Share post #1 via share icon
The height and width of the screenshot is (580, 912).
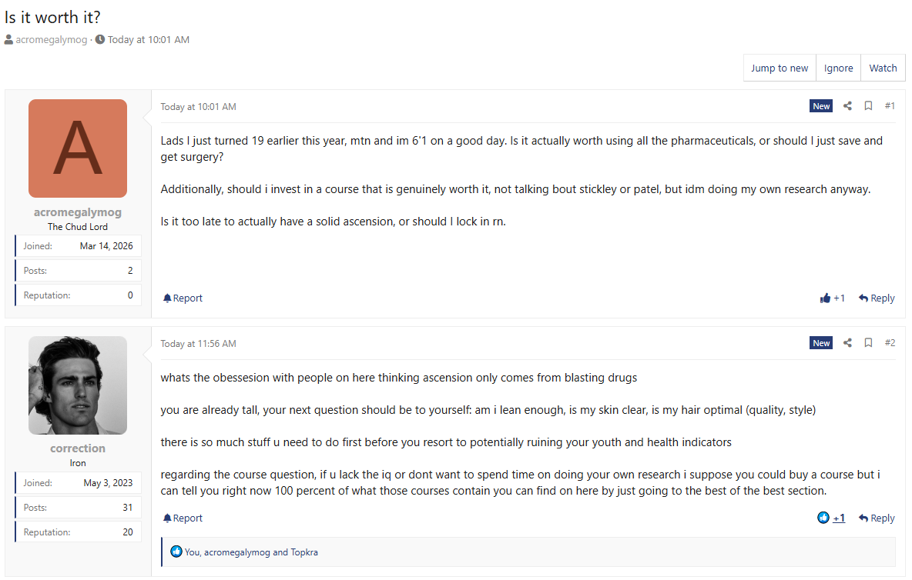pos(847,106)
